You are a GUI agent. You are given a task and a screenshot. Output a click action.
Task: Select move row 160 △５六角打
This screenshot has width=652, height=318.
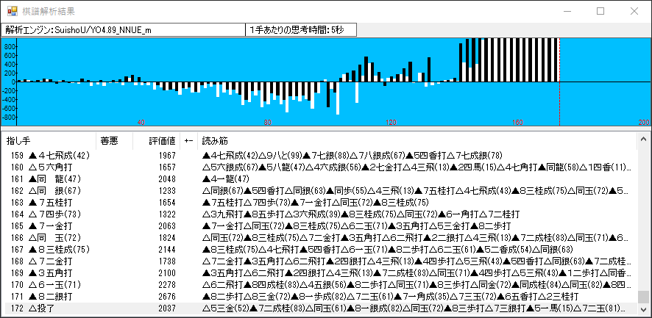(319, 167)
